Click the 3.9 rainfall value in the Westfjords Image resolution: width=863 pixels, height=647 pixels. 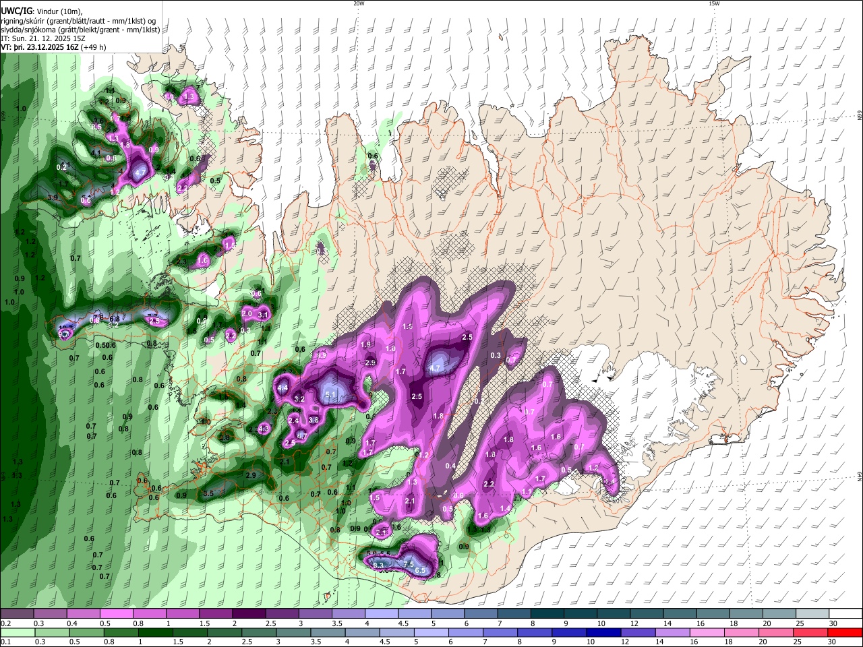click(53, 197)
